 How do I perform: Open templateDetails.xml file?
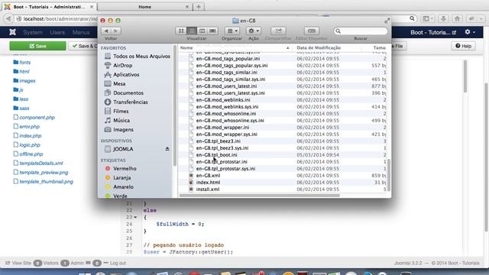tap(38, 163)
